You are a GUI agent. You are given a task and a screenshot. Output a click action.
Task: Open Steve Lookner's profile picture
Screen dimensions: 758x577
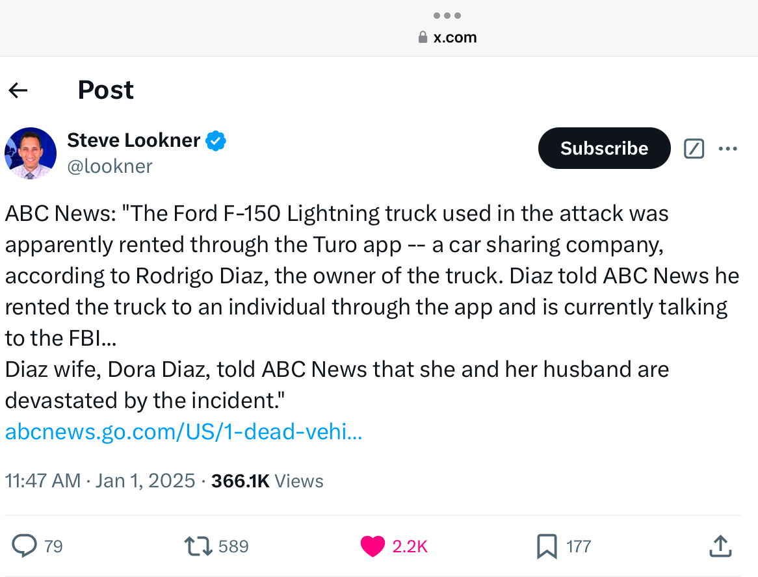pyautogui.click(x=31, y=153)
